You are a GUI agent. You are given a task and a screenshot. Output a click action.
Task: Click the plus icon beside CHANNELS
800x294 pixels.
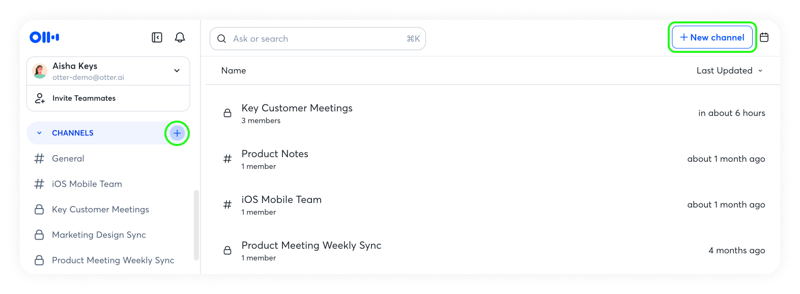tap(177, 133)
